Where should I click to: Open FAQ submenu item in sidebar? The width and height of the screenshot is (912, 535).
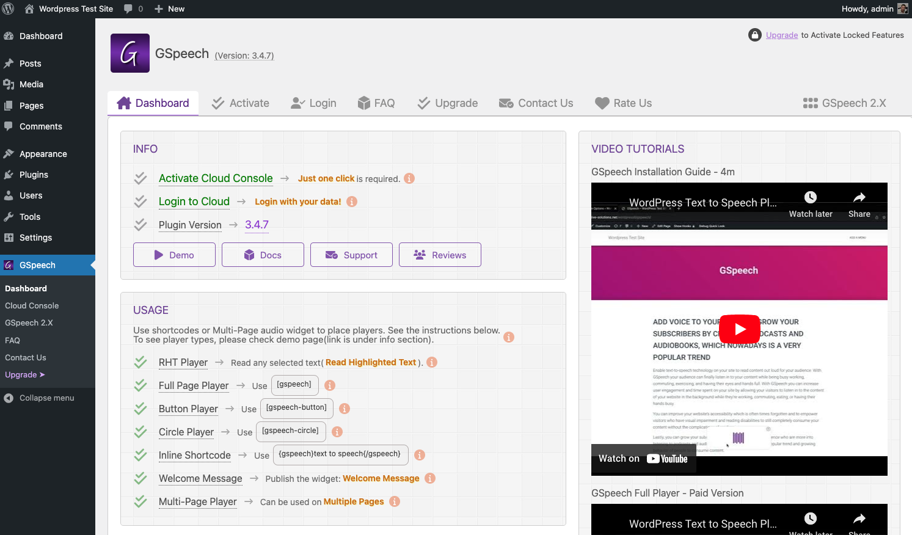[x=12, y=340]
